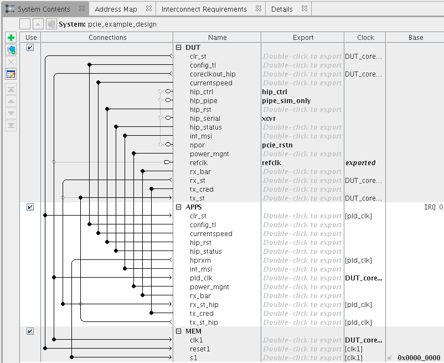Click the move to bottom arrow icon
444x363 pixels.
(x=11, y=125)
